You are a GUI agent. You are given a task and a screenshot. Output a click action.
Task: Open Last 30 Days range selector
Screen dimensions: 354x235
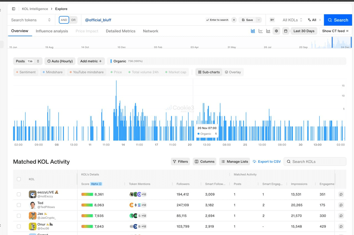304,31
